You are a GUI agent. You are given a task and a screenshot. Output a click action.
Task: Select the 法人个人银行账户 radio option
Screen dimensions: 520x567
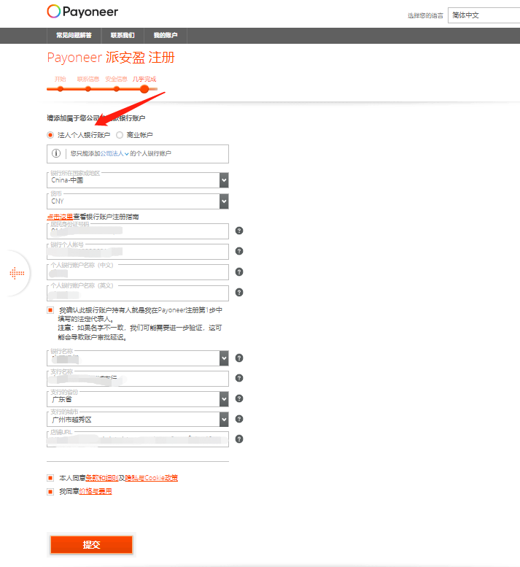point(50,135)
